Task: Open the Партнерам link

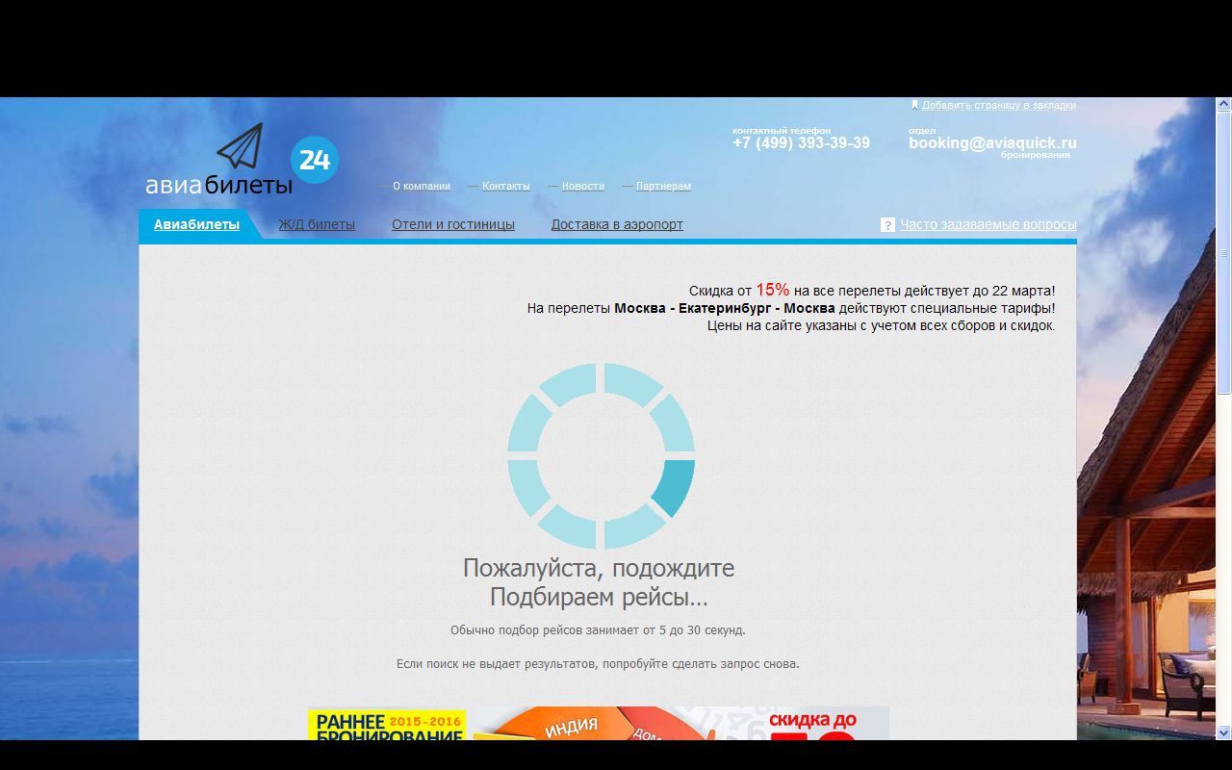Action: pos(663,186)
